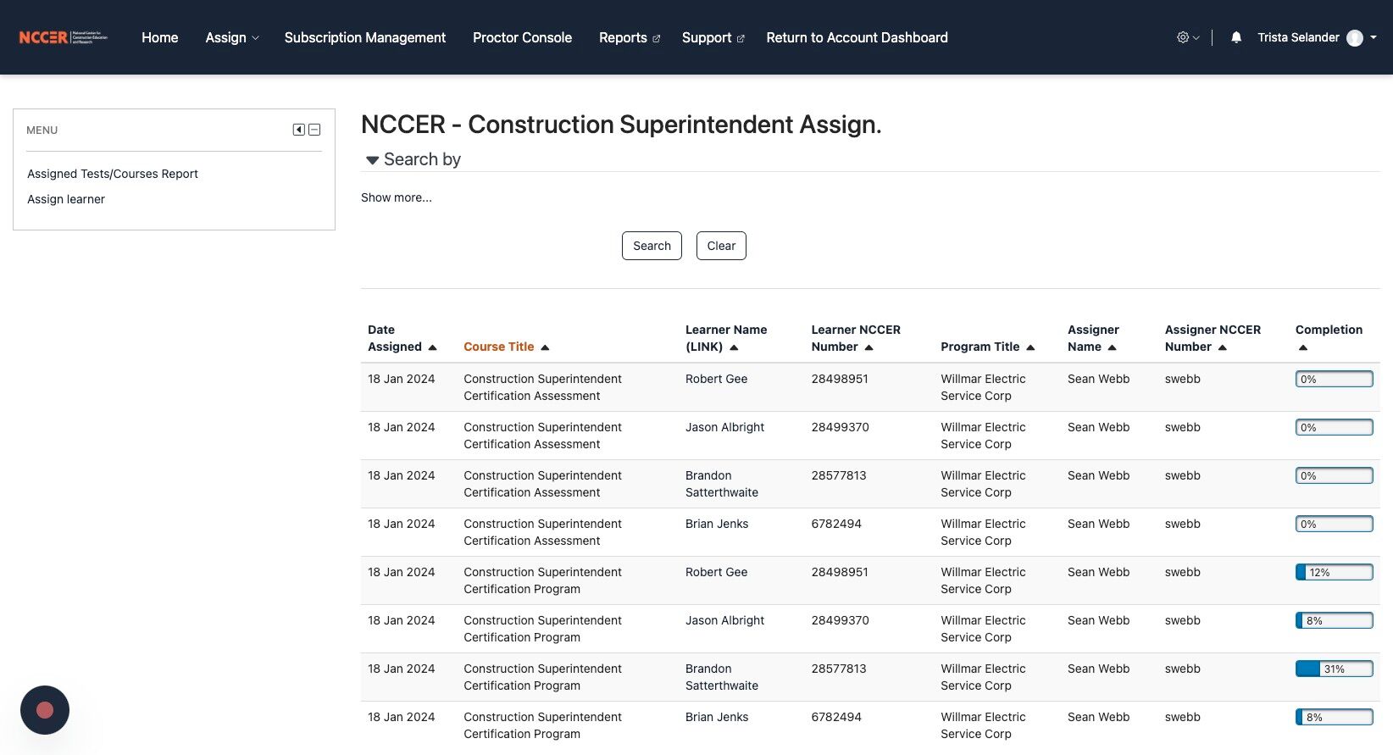Expand the Assign dropdown menu

(232, 37)
